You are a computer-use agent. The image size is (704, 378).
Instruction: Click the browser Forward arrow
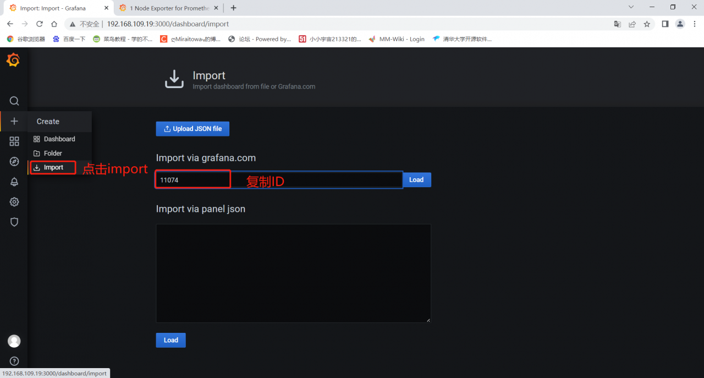pyautogui.click(x=25, y=24)
